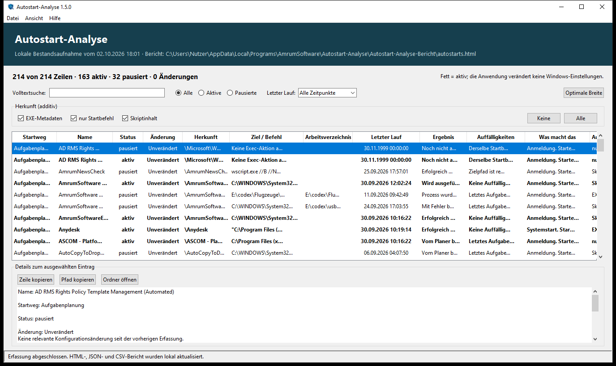Viewport: 616px width, 366px height.
Task: Click the Optimale Breite button
Action: (x=584, y=93)
